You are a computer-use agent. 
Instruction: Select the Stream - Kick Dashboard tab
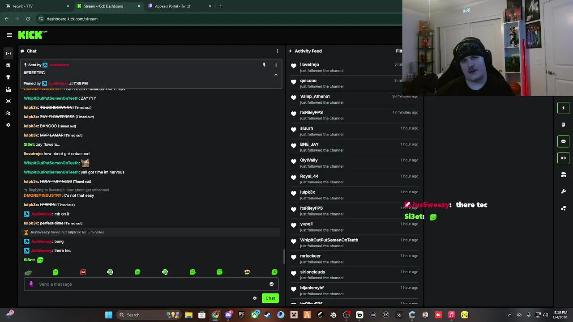[109, 6]
